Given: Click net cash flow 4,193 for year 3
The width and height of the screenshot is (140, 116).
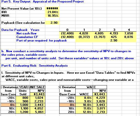Looking at the screenshot, I should point(114,33).
